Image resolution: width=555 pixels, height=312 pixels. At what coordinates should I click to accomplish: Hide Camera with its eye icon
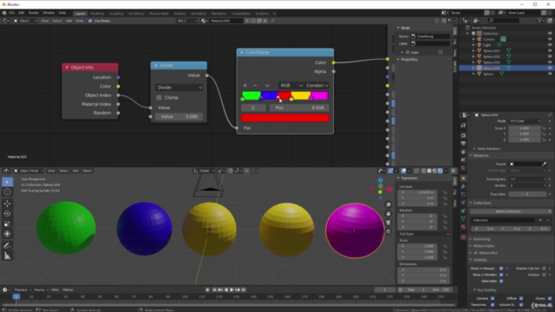pos(550,39)
